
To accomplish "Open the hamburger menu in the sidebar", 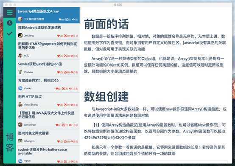I will (x=10, y=12).
